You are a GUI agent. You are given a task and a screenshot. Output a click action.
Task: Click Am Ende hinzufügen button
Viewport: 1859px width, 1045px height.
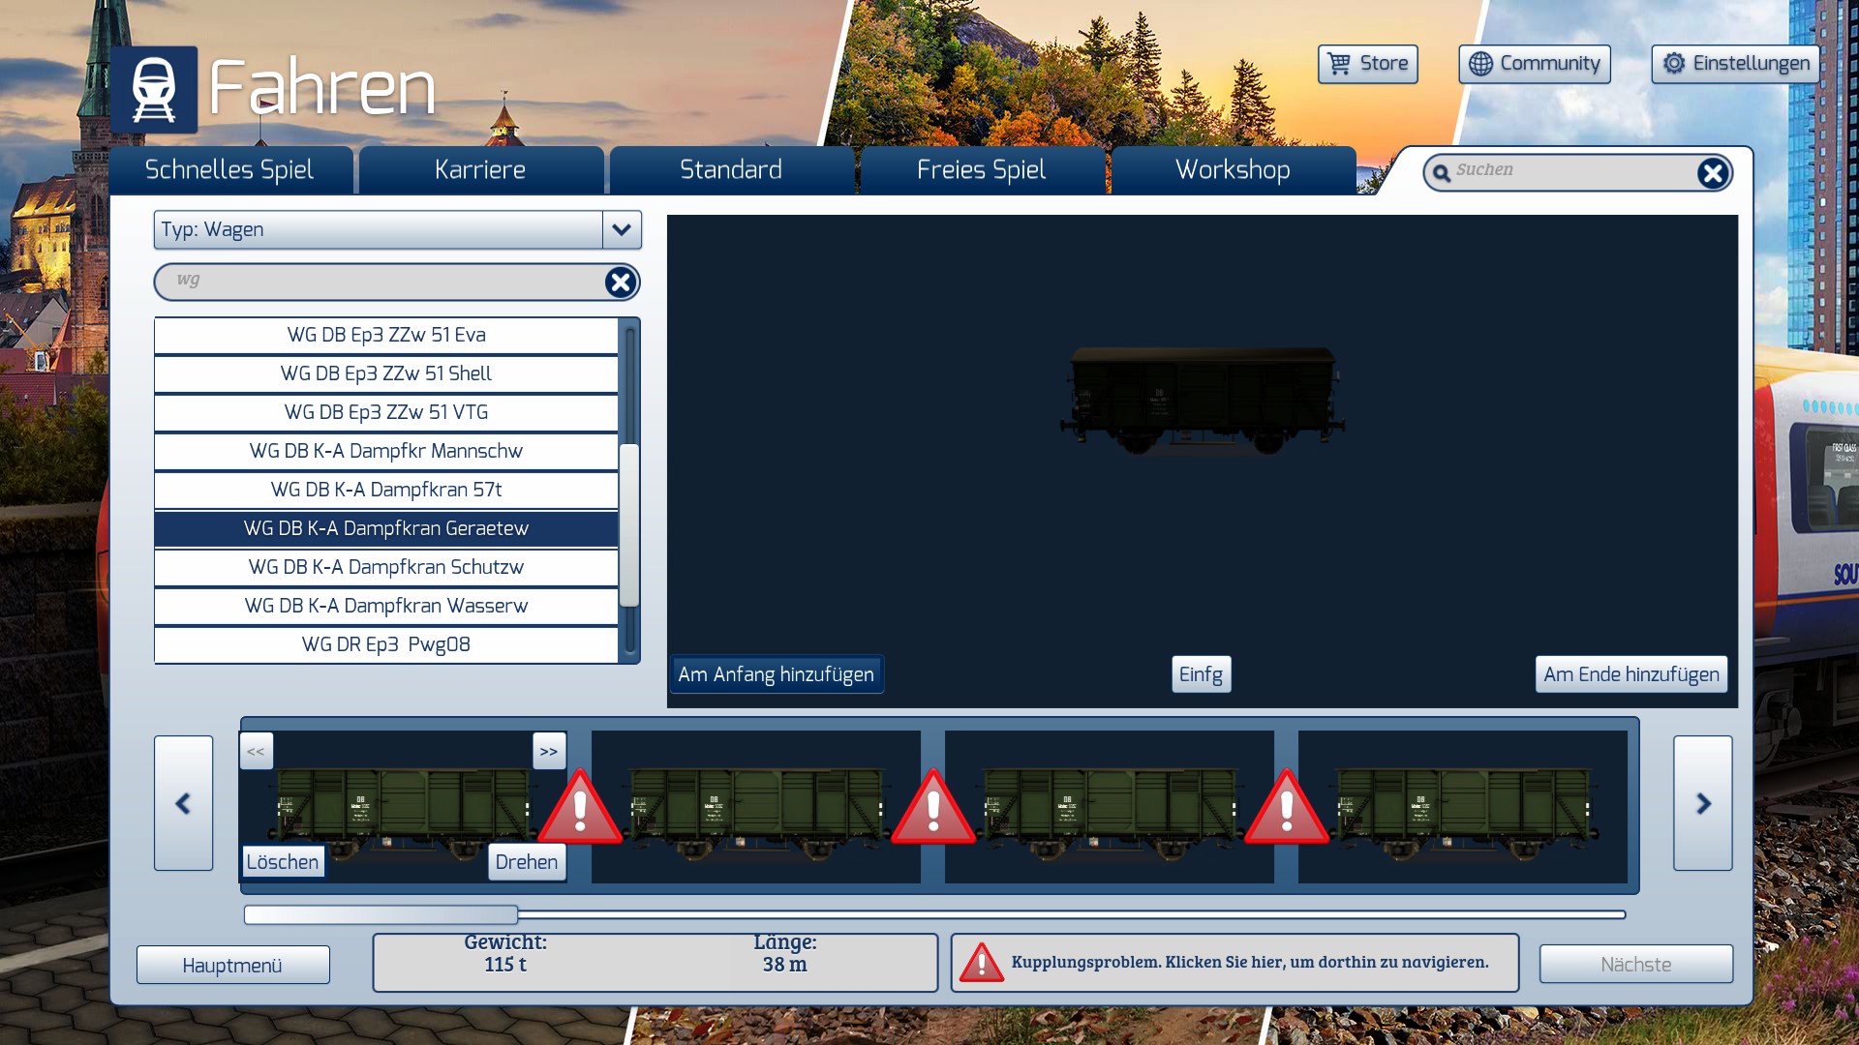[1630, 674]
